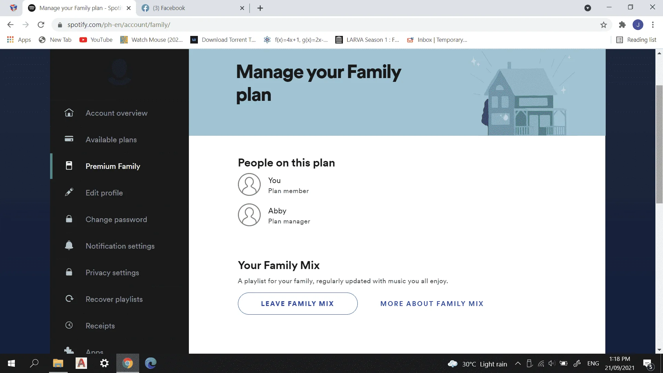Open Settings gear in taskbar
Image resolution: width=663 pixels, height=373 pixels.
pyautogui.click(x=104, y=363)
